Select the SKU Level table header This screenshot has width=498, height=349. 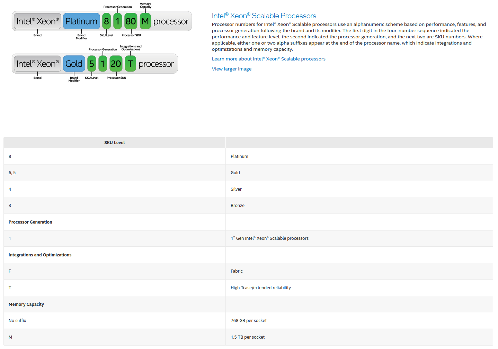click(114, 143)
